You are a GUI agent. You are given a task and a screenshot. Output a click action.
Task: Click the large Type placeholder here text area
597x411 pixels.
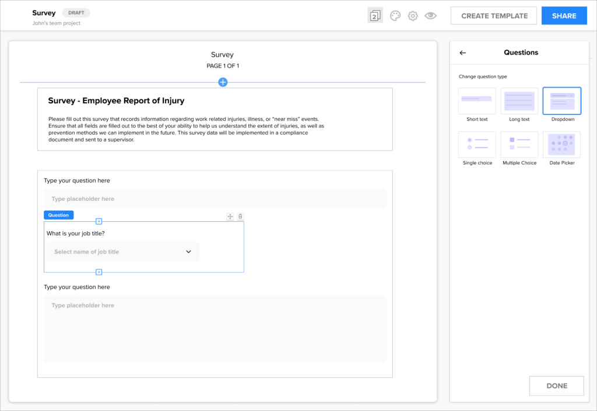(x=215, y=329)
